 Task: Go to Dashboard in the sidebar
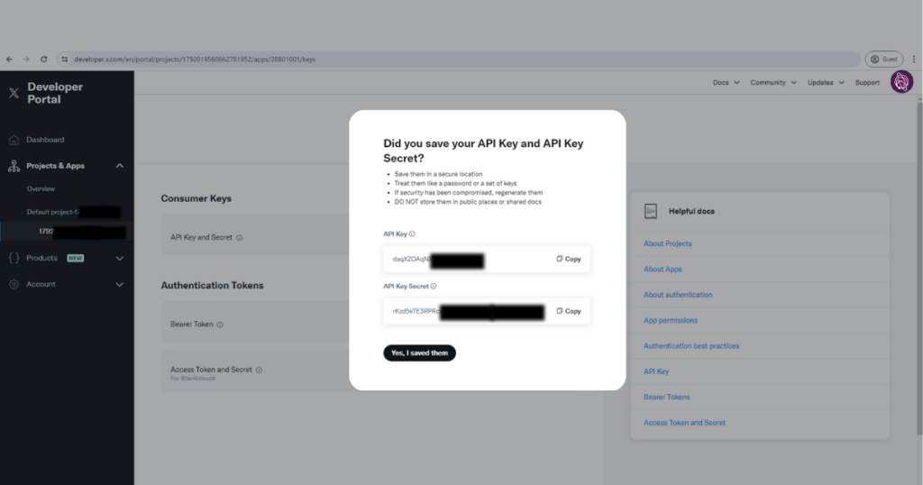click(45, 140)
